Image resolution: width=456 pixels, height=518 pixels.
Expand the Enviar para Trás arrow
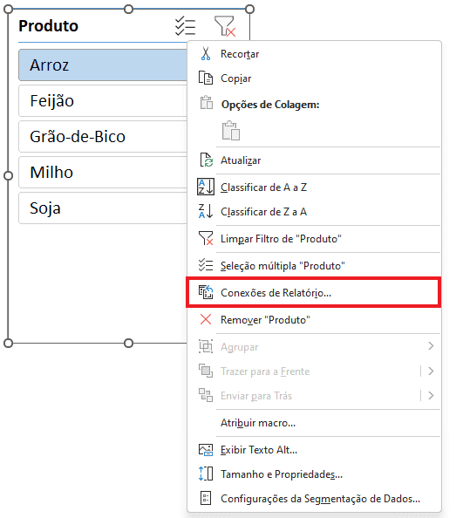tap(431, 395)
